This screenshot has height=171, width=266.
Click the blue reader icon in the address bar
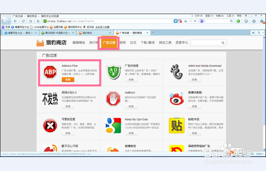coord(176,21)
